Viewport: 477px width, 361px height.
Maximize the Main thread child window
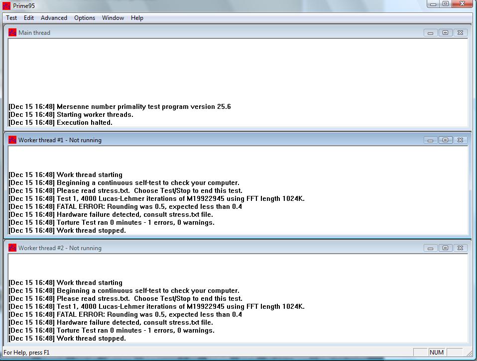(445, 33)
